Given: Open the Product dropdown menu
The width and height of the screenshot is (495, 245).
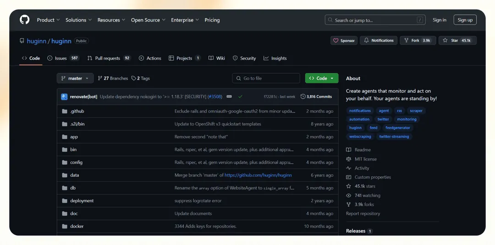Looking at the screenshot, I should (48, 20).
